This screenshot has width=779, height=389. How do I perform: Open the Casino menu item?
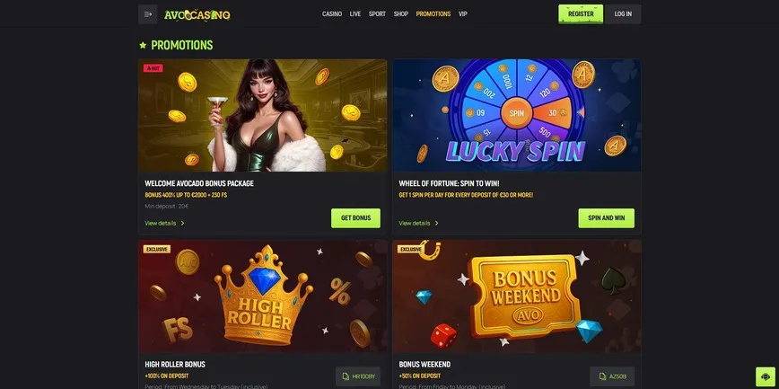[332, 14]
